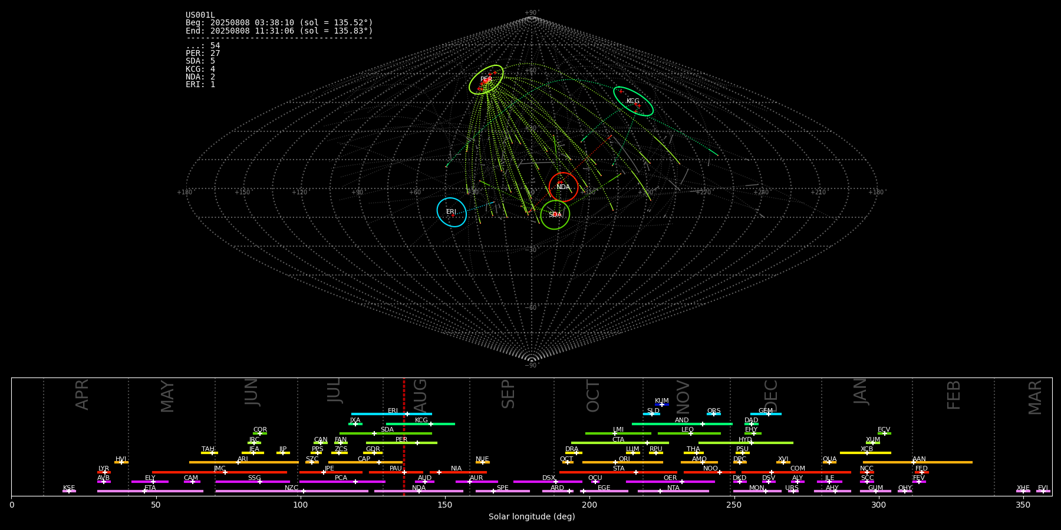Click the SDA shower bar in the timeline
Viewport: 1061px width, 530px height.
(385, 433)
